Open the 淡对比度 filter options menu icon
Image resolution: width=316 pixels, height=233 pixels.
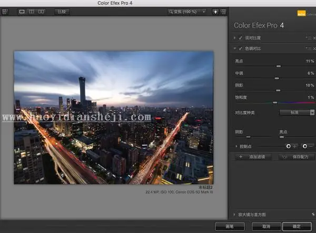(x=309, y=38)
